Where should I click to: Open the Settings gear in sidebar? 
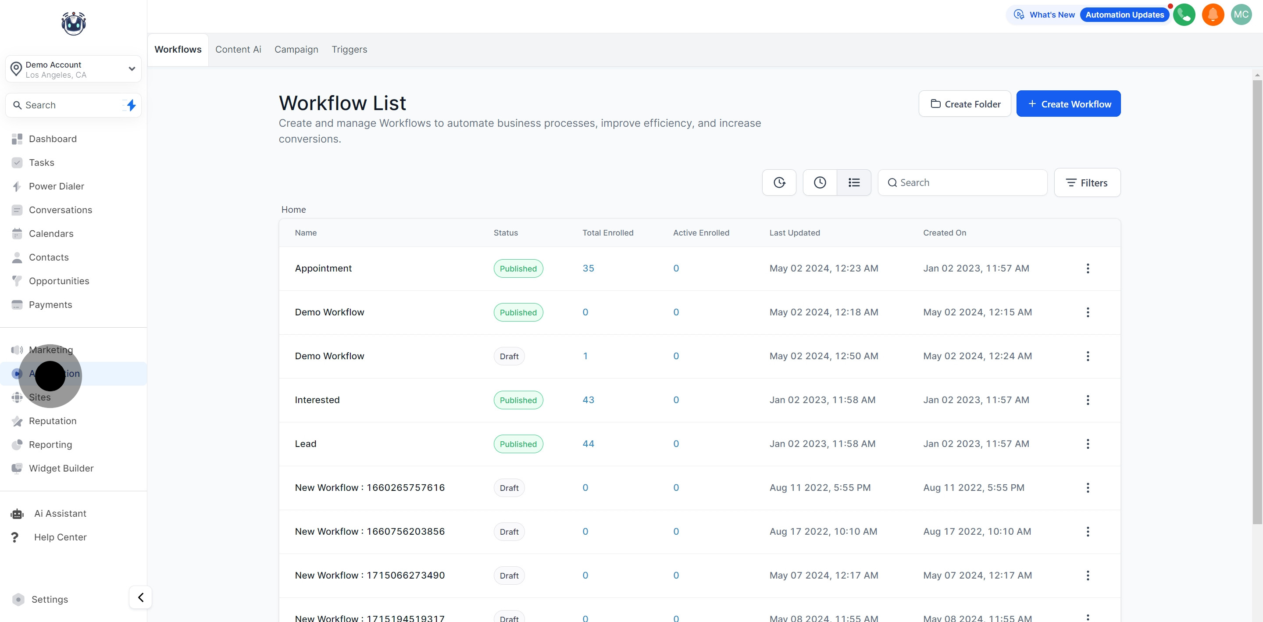(49, 599)
